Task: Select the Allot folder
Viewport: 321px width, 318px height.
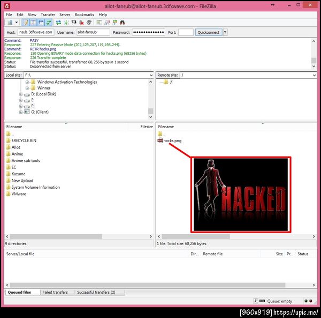Action: coord(16,147)
